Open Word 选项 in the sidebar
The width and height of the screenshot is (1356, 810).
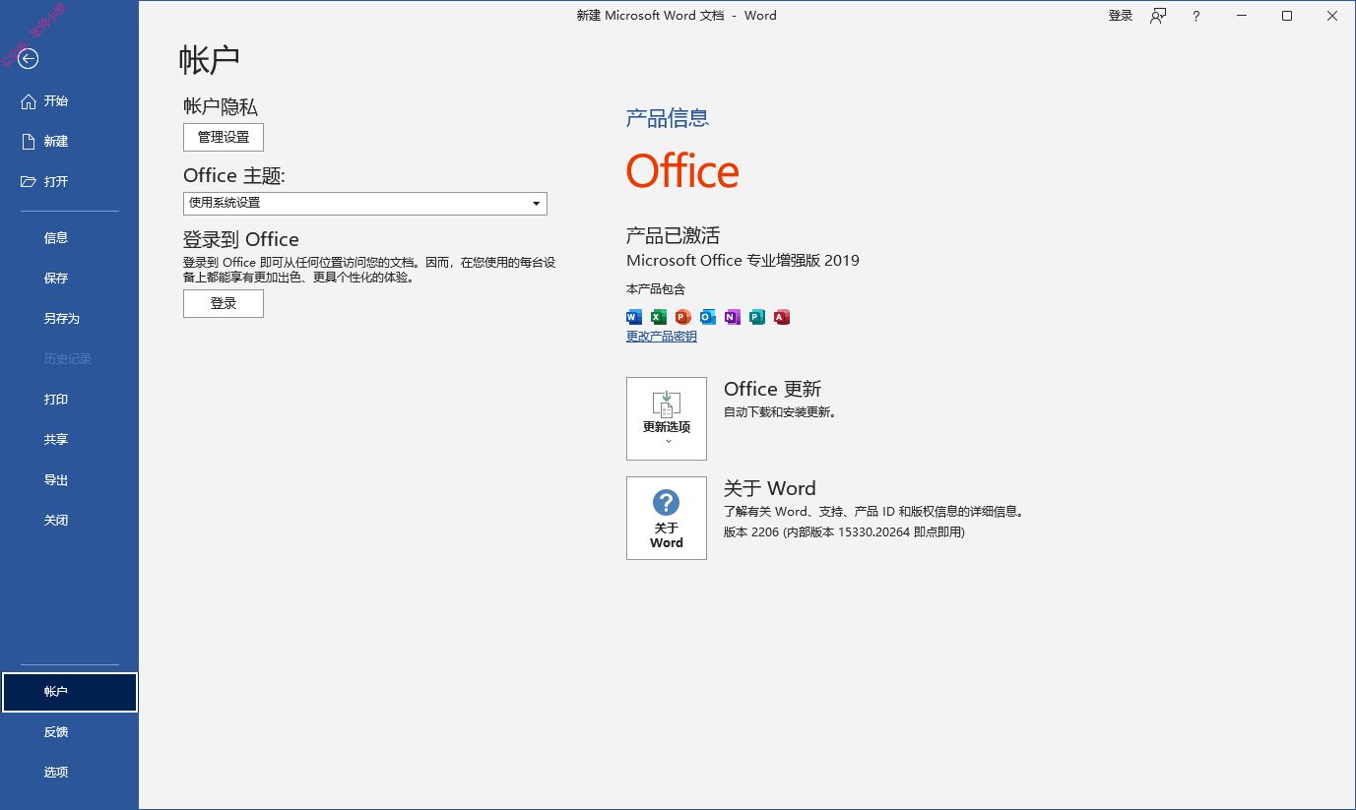tap(69, 773)
